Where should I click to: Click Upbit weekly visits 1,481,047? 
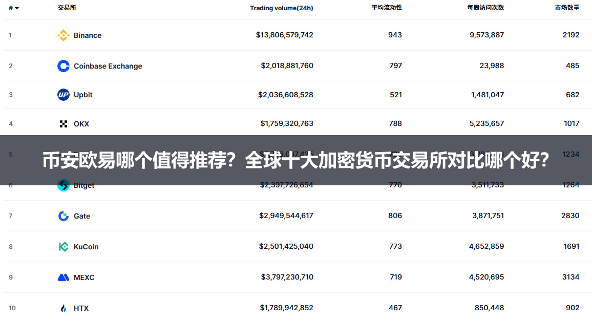(488, 94)
